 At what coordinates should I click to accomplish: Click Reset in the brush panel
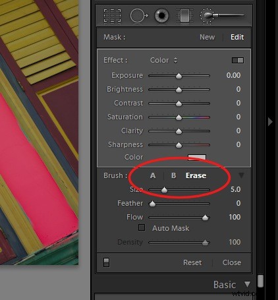click(x=192, y=262)
